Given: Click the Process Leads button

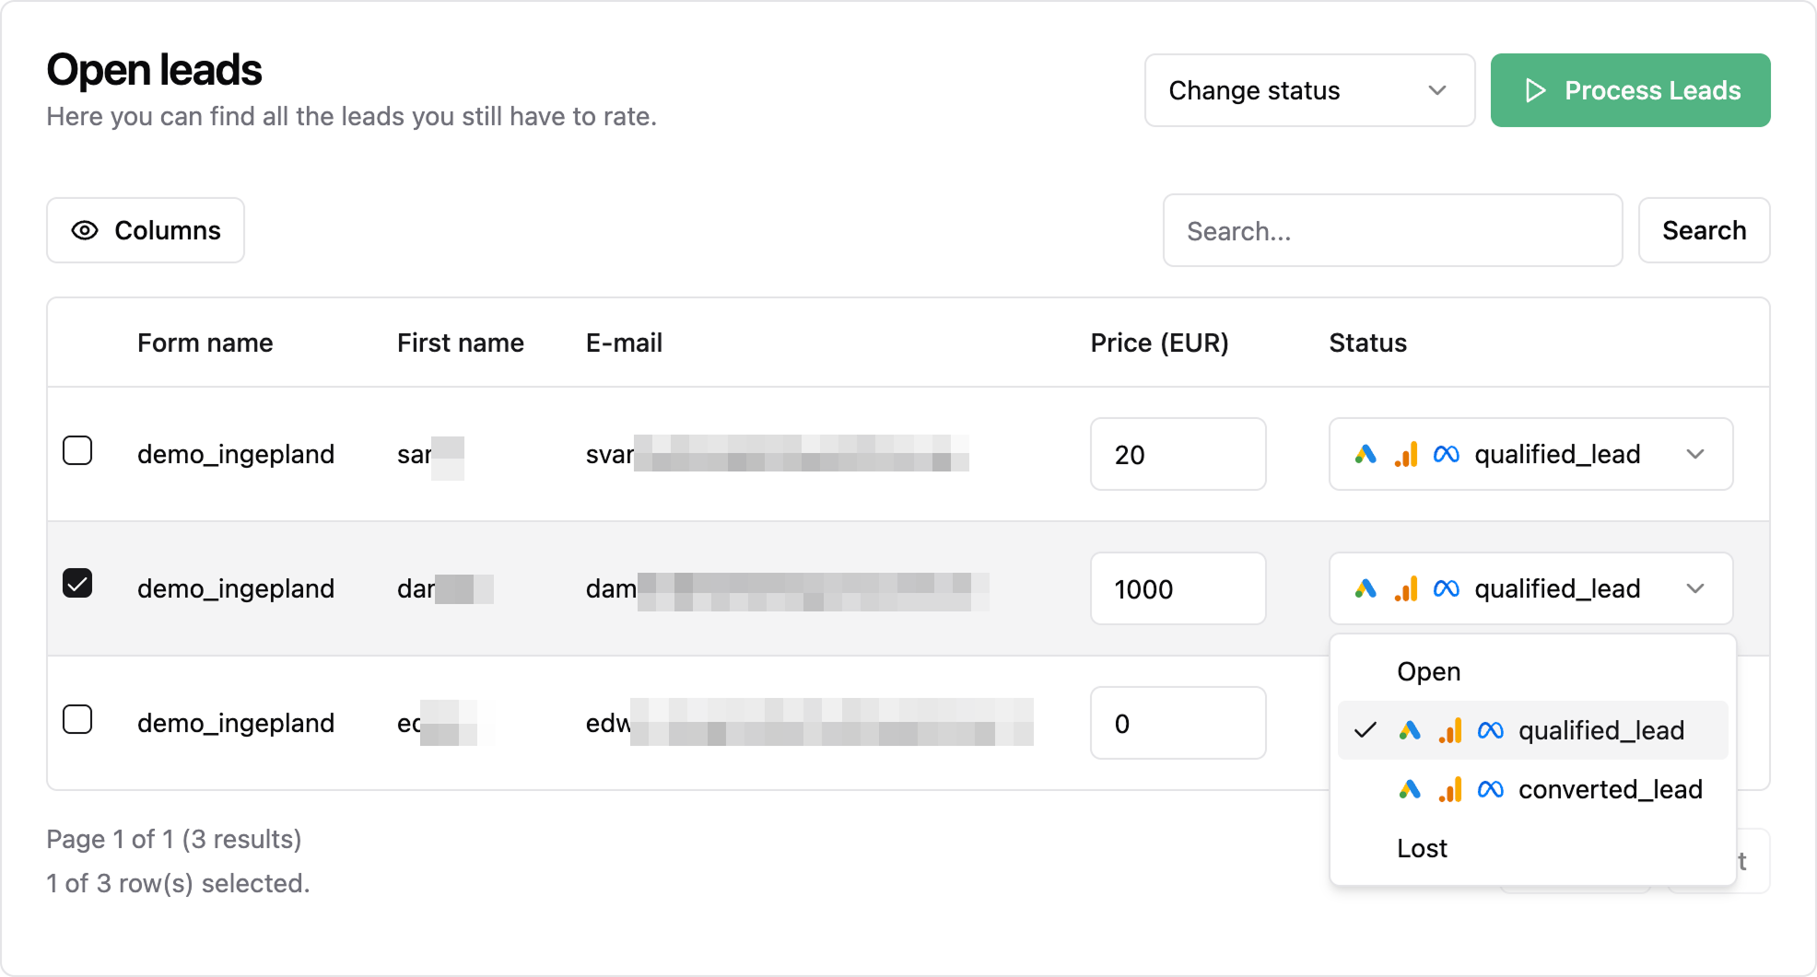Looking at the screenshot, I should coord(1630,90).
